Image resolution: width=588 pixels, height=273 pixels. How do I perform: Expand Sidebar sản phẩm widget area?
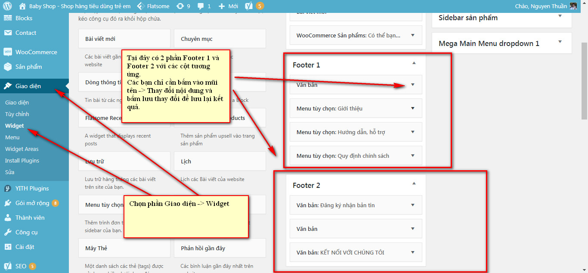click(x=560, y=16)
